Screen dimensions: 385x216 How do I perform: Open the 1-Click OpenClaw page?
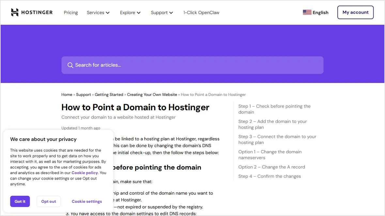click(x=201, y=12)
